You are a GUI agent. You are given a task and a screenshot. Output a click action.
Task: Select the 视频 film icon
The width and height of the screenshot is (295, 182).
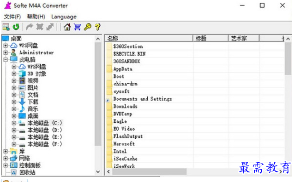[x=22, y=81]
